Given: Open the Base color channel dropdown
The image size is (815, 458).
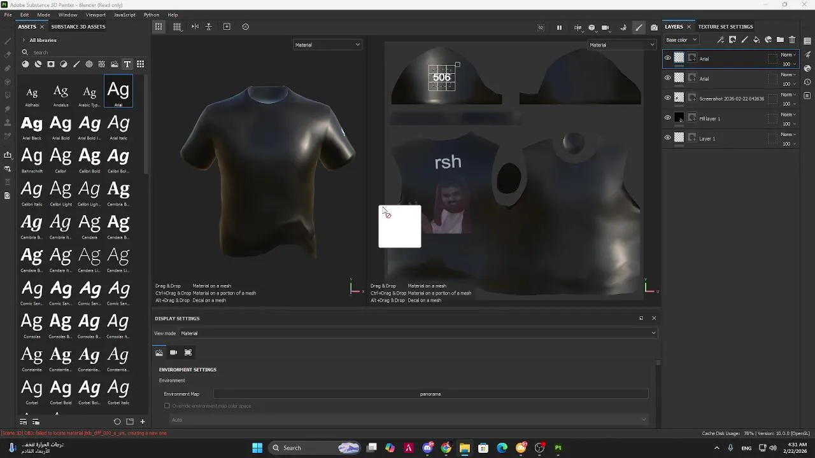Looking at the screenshot, I should pyautogui.click(x=682, y=40).
